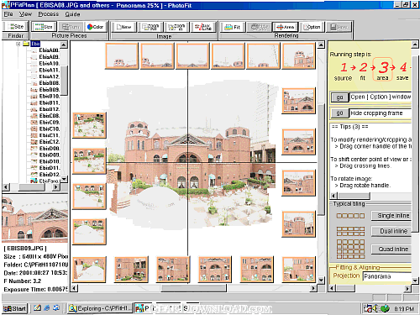Create a new image with New
The image size is (420, 315).
point(124,27)
